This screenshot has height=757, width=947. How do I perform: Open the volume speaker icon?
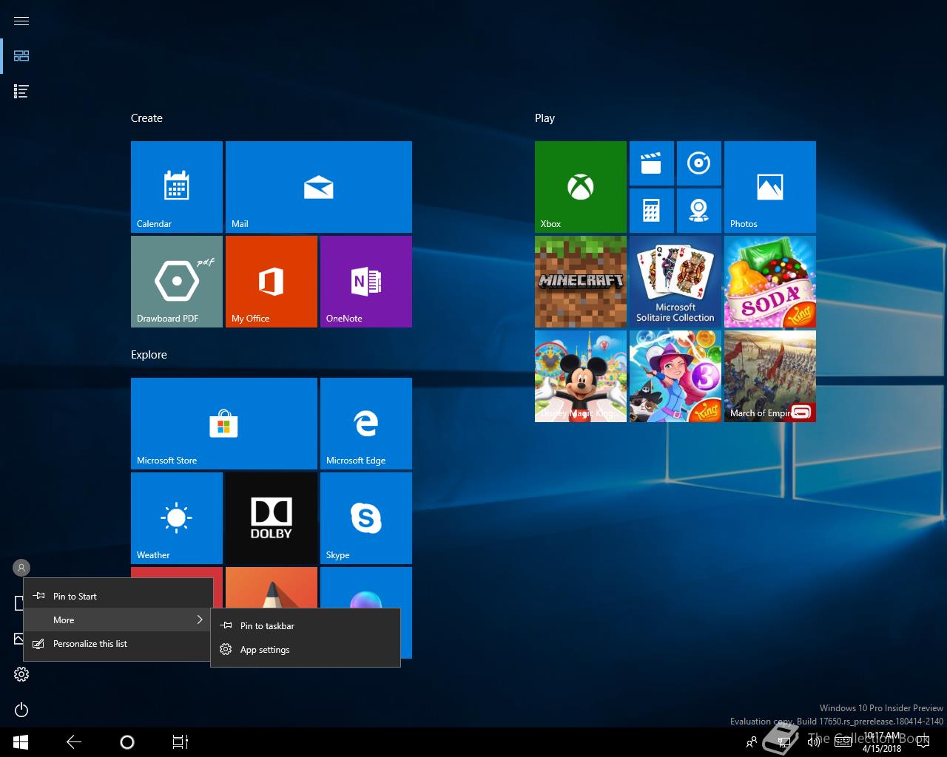(814, 742)
